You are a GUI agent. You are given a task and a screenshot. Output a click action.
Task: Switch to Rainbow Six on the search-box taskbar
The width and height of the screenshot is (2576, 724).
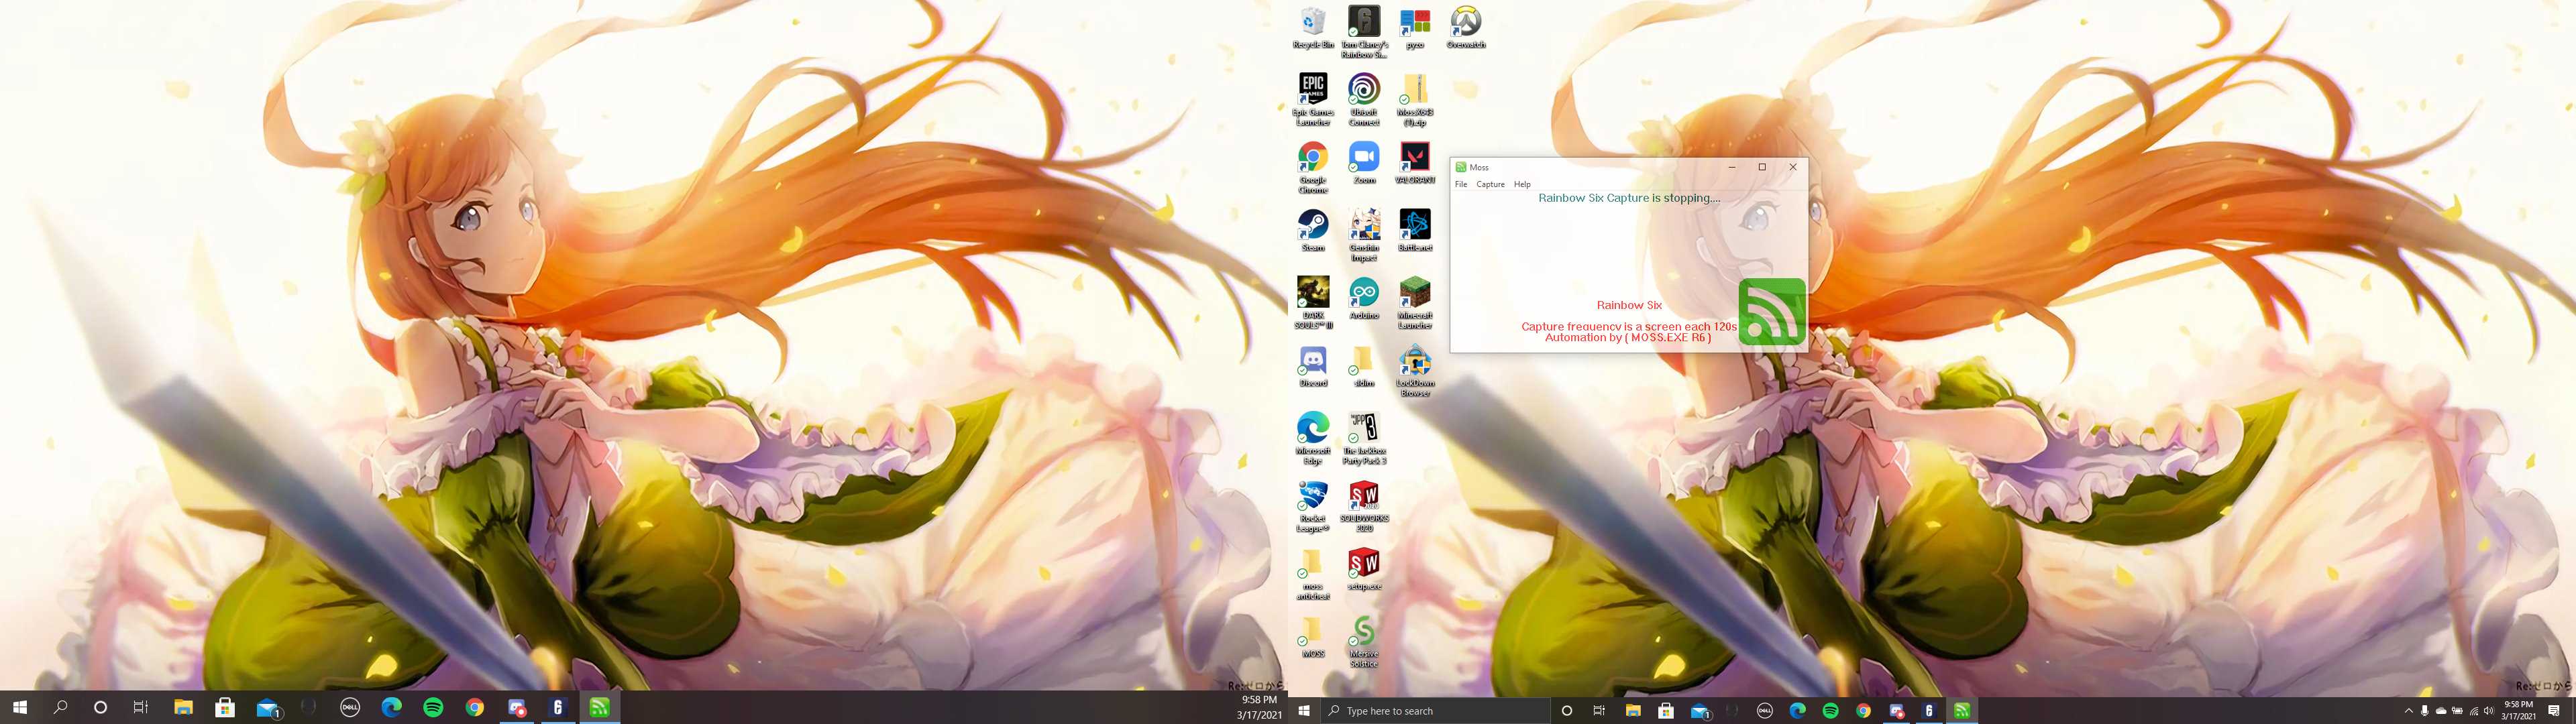(1929, 711)
